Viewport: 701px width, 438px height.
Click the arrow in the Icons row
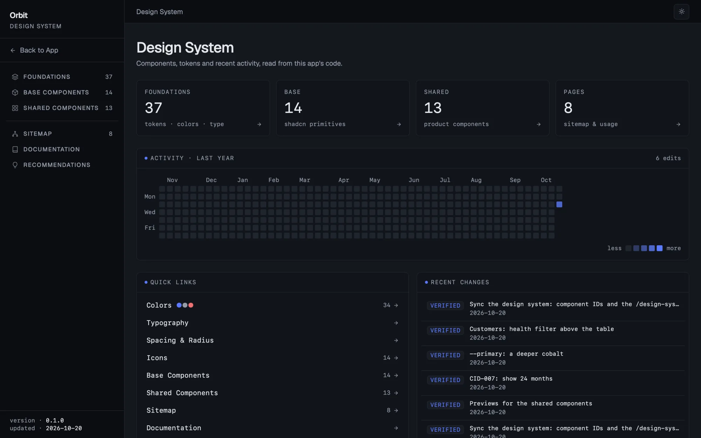[396, 358]
